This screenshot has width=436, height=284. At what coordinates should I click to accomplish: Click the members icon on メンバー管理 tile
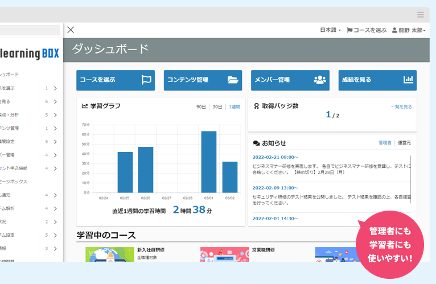pyautogui.click(x=320, y=80)
